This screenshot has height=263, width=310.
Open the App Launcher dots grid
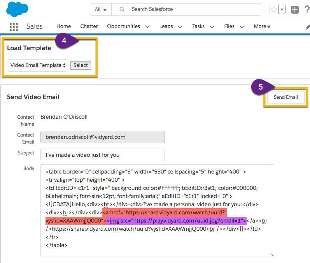[14, 27]
